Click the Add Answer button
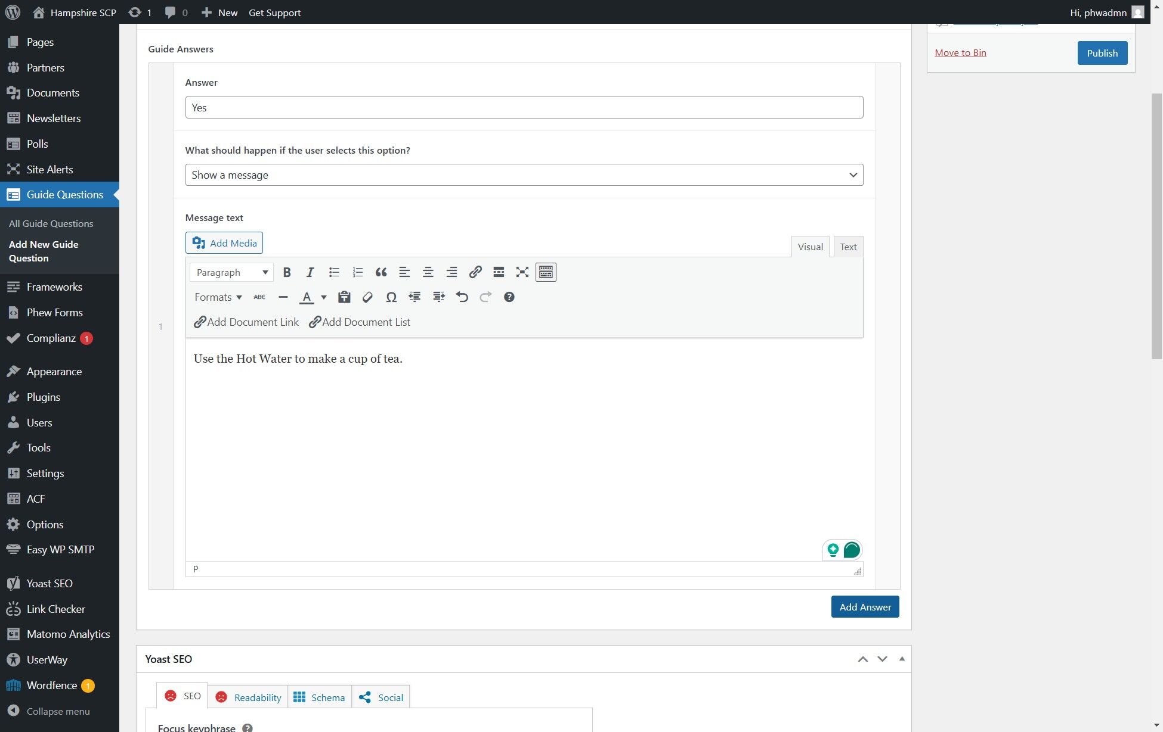Image resolution: width=1163 pixels, height=732 pixels. click(x=865, y=607)
